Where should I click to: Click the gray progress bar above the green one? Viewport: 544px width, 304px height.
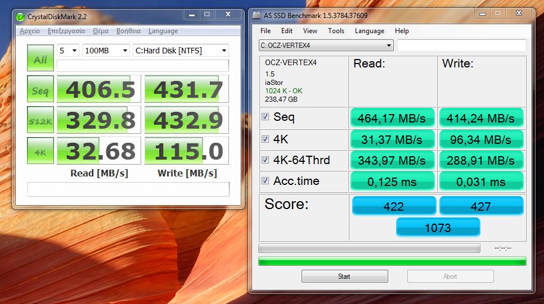click(x=369, y=248)
